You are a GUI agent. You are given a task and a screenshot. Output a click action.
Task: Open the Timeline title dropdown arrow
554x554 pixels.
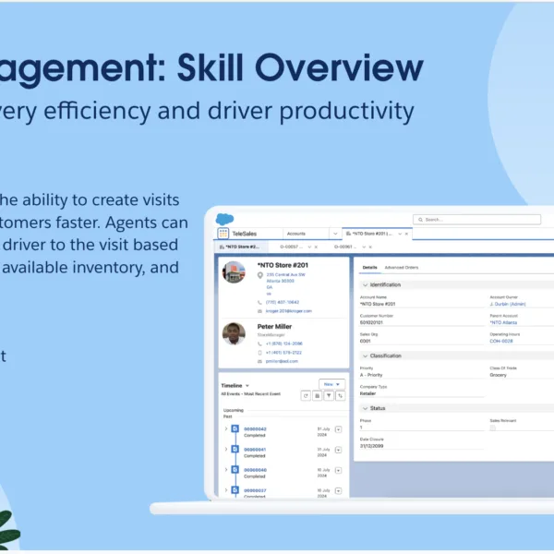(x=247, y=385)
